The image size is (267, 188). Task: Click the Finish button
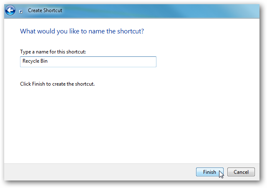(209, 172)
